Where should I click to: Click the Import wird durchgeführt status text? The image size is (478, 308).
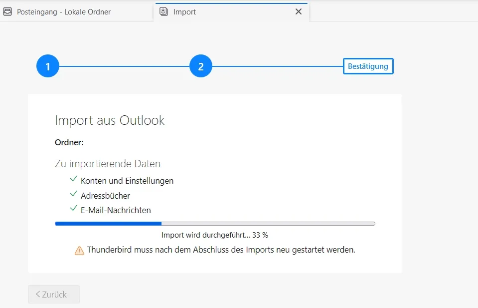[215, 235]
